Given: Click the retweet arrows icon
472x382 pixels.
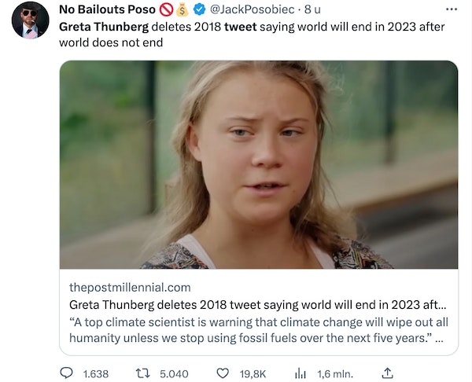Looking at the screenshot, I should [144, 373].
